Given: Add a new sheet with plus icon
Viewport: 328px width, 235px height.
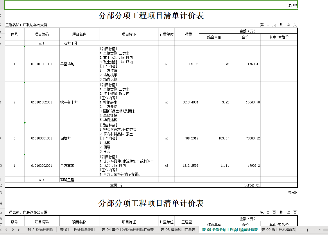Looking at the screenshot, I should click(x=307, y=230).
